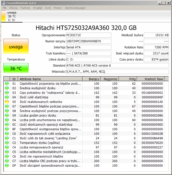The image size is (172, 175).
Task: Click the Attribute Name column header
Action: (x=50, y=79)
